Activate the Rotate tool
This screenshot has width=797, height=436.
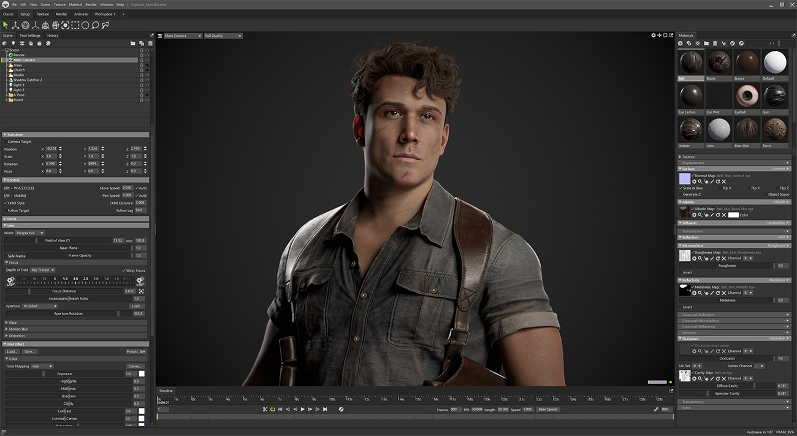pos(26,25)
